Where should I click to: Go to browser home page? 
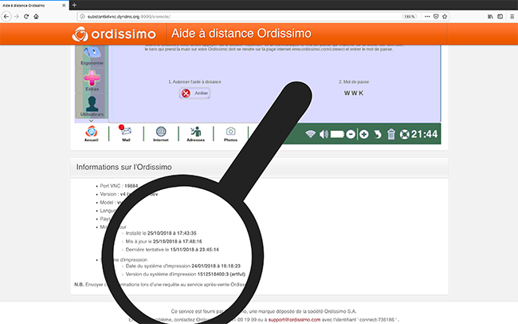(36, 17)
